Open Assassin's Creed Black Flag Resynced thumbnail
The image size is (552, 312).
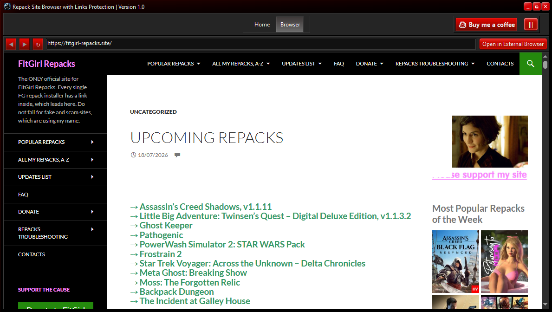pos(455,262)
